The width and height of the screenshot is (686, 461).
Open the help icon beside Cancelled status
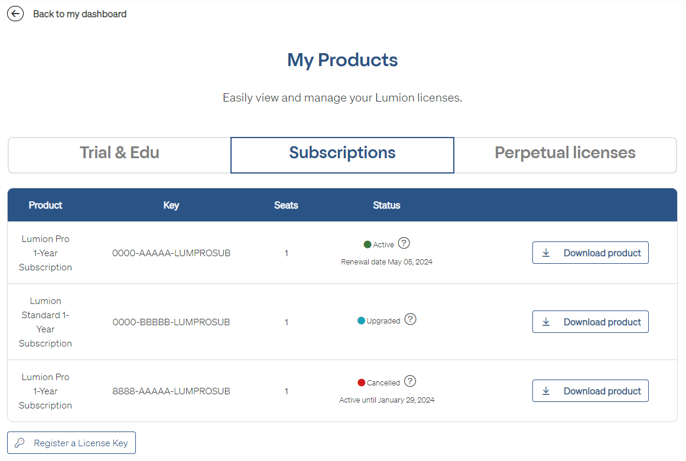(410, 381)
